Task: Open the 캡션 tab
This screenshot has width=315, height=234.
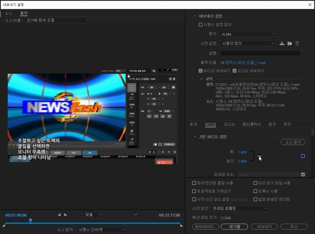Action: (x=272, y=124)
